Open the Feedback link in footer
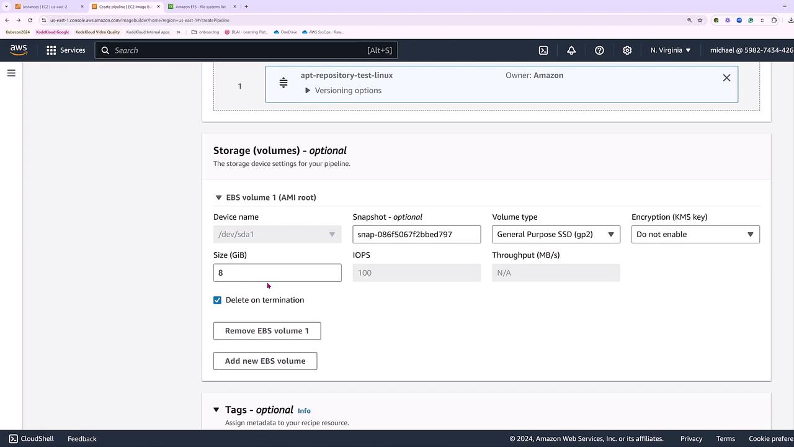Image resolution: width=794 pixels, height=447 pixels. tap(82, 439)
